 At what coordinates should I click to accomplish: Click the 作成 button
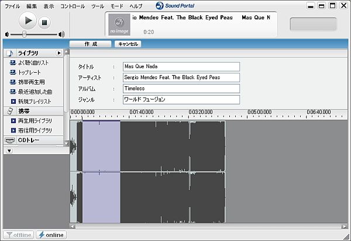pyautogui.click(x=91, y=44)
